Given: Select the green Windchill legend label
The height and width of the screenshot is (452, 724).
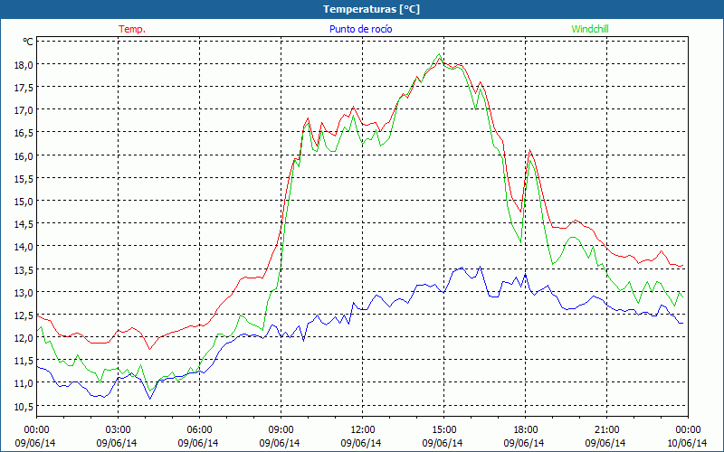Looking at the screenshot, I should [x=590, y=29].
